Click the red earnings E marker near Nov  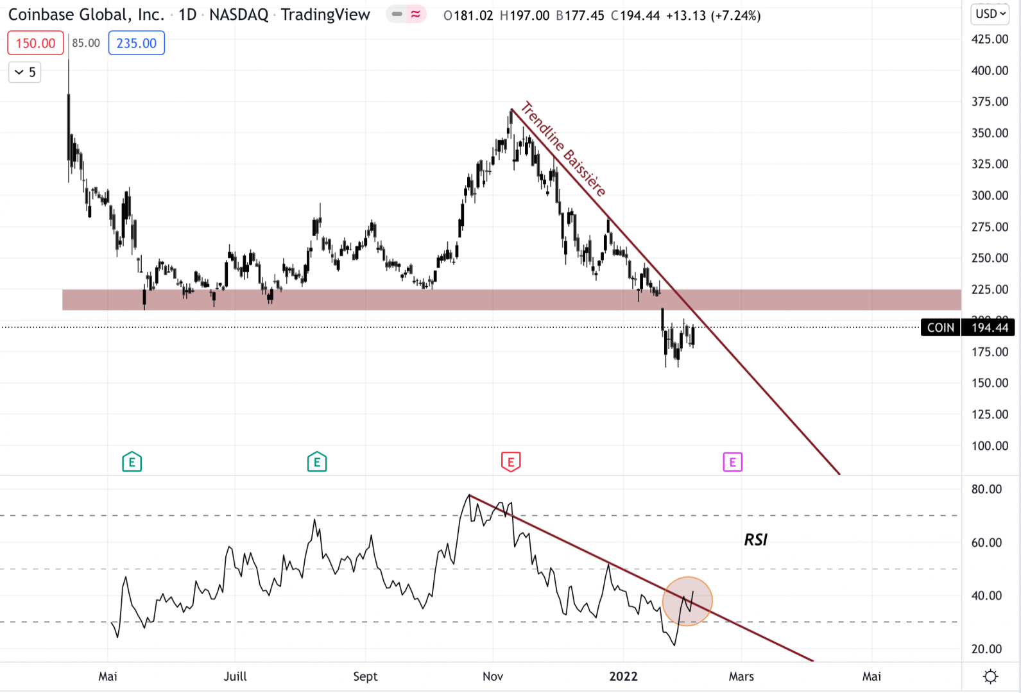(x=511, y=461)
